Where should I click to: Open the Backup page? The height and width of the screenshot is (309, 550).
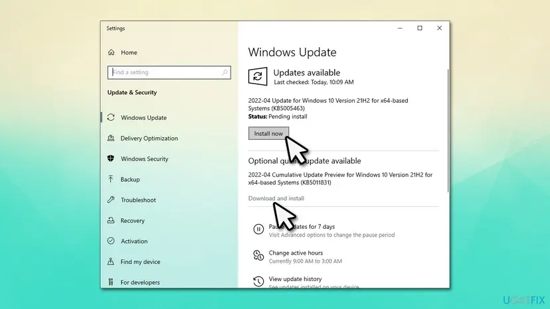pyautogui.click(x=130, y=180)
